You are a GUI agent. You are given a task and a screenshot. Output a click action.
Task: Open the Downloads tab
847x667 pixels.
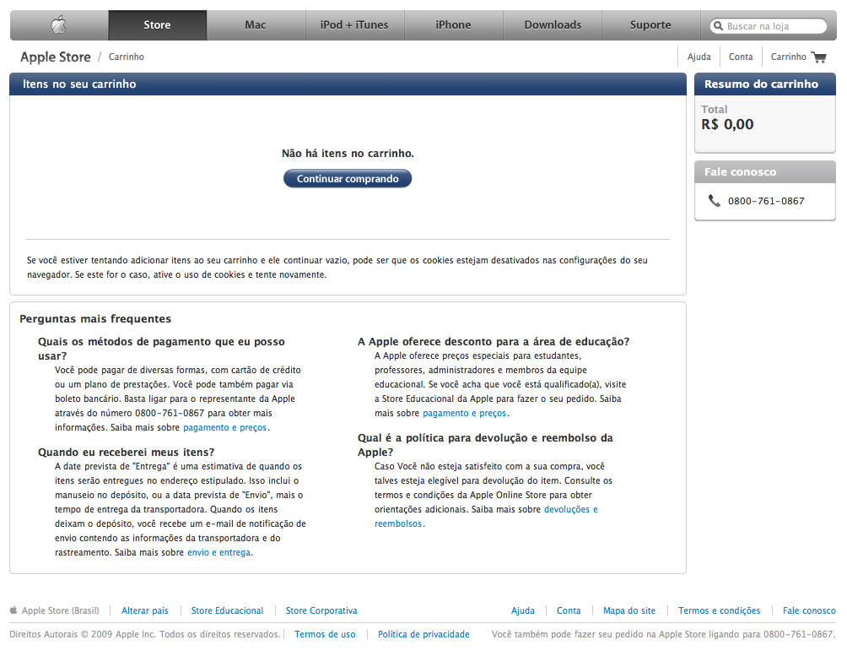point(553,24)
